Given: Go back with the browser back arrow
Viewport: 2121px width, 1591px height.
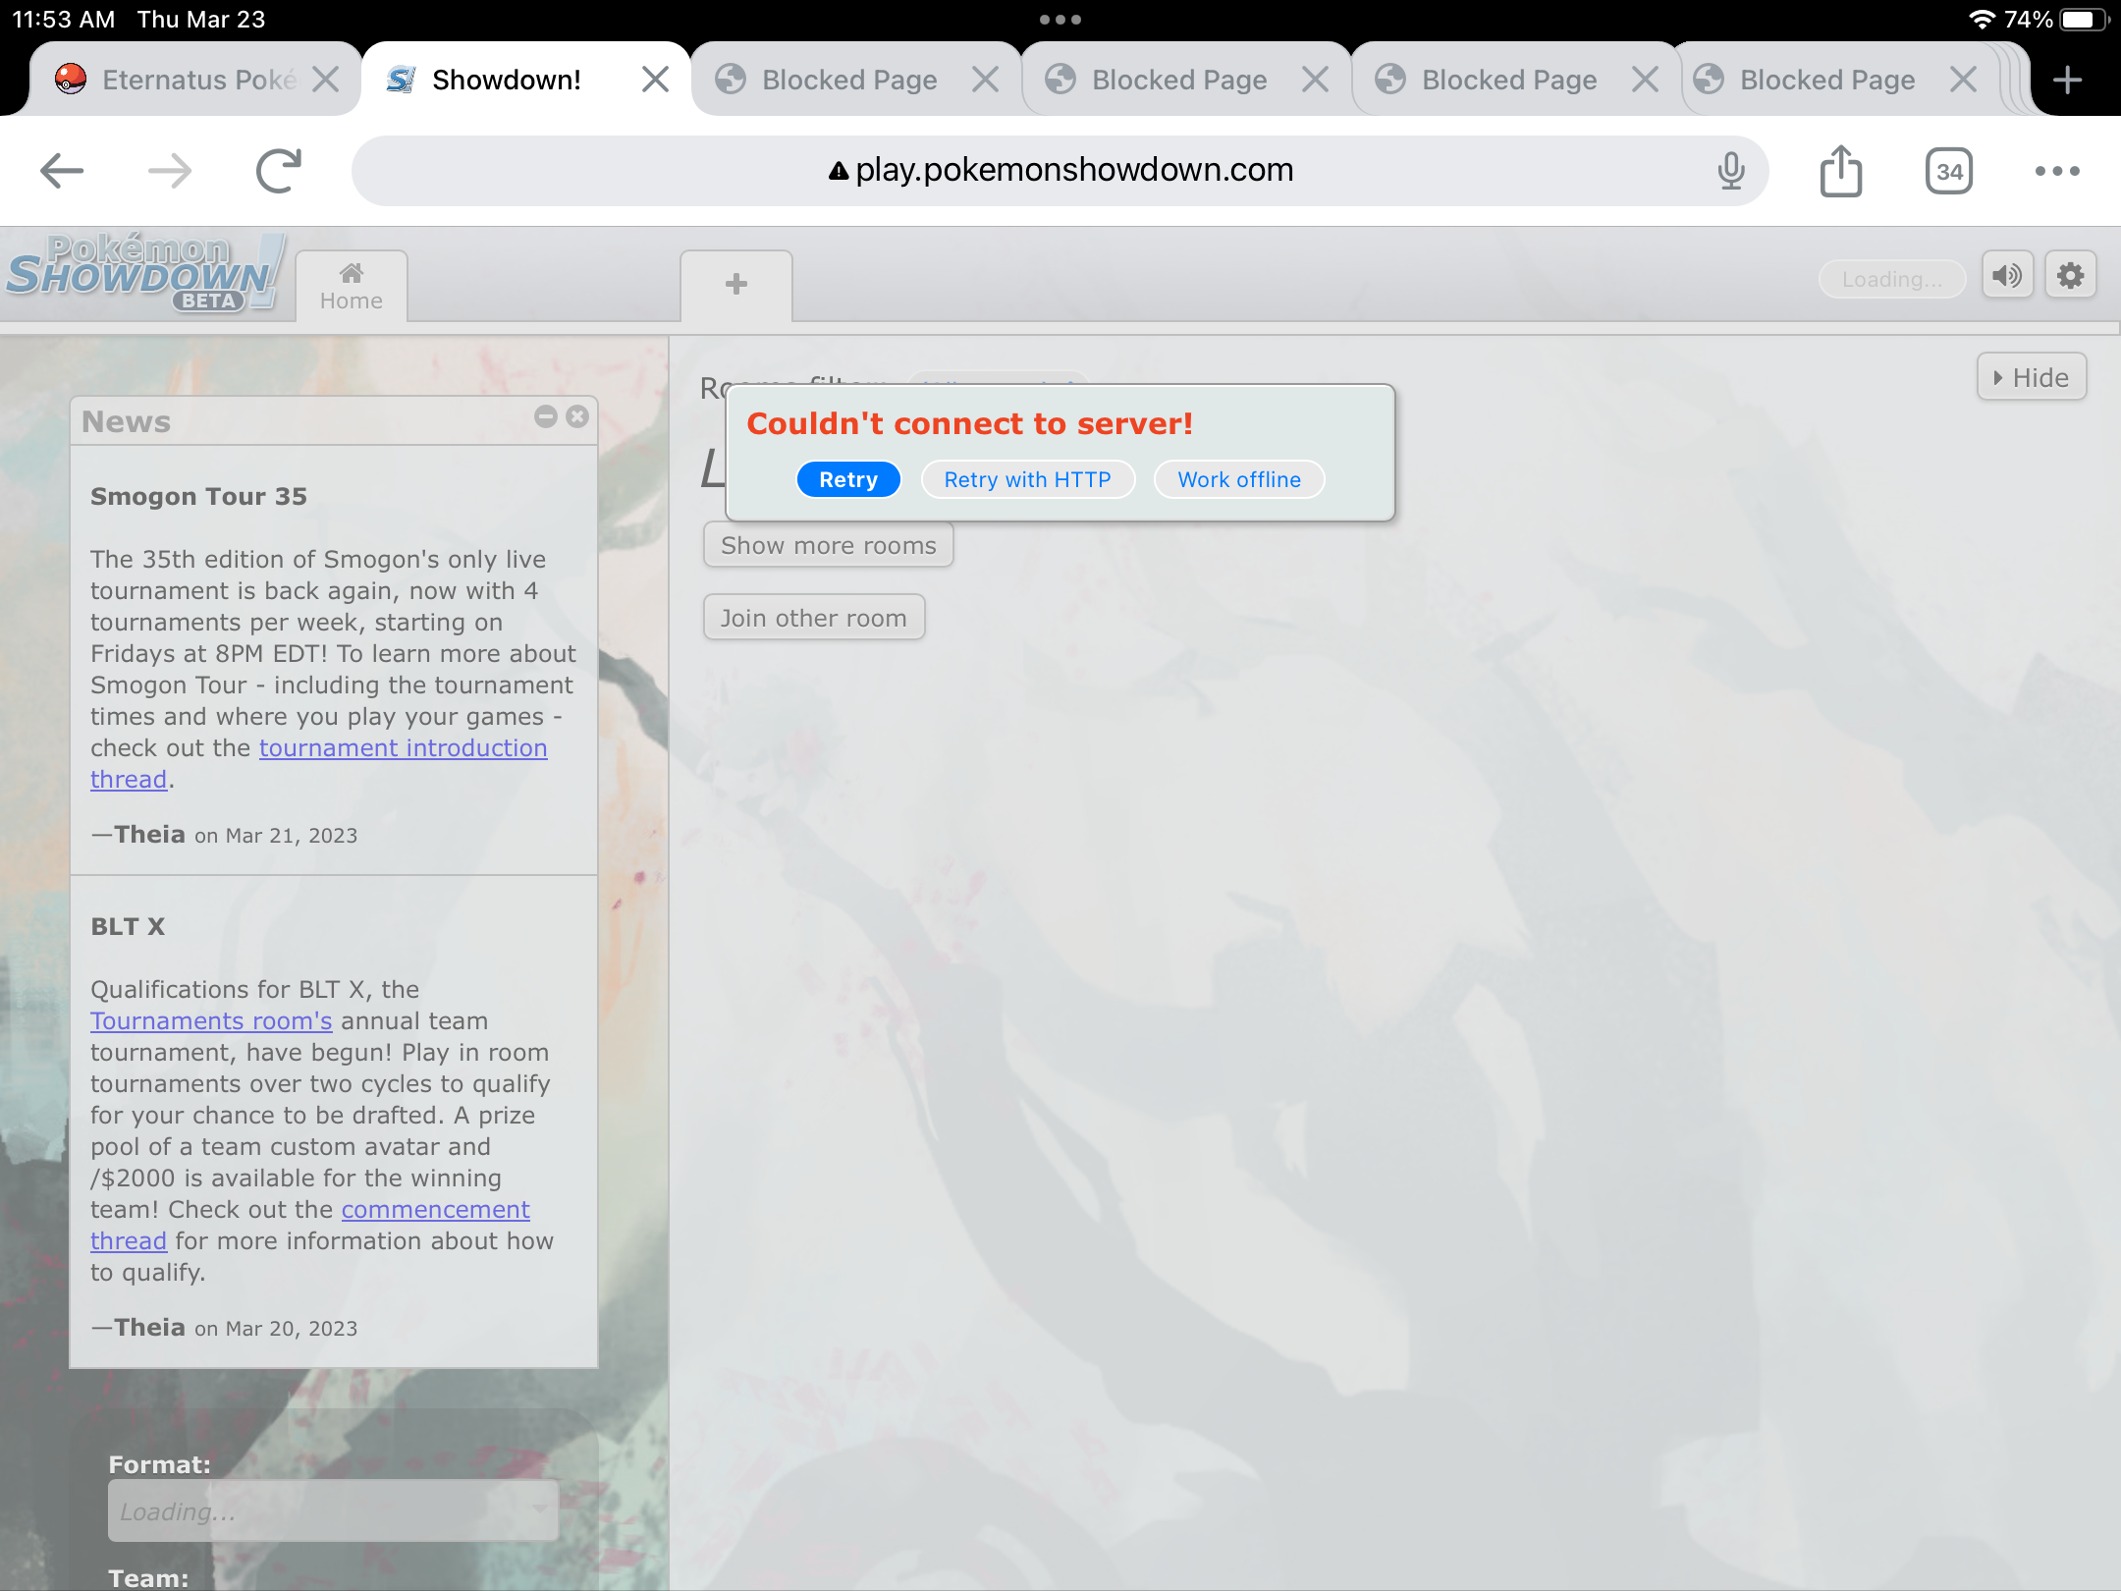Looking at the screenshot, I should [62, 171].
